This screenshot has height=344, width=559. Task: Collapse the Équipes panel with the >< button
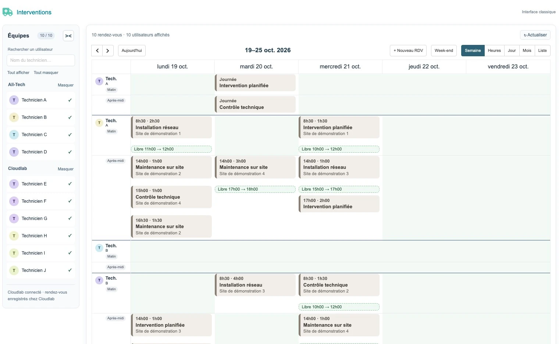(x=68, y=36)
